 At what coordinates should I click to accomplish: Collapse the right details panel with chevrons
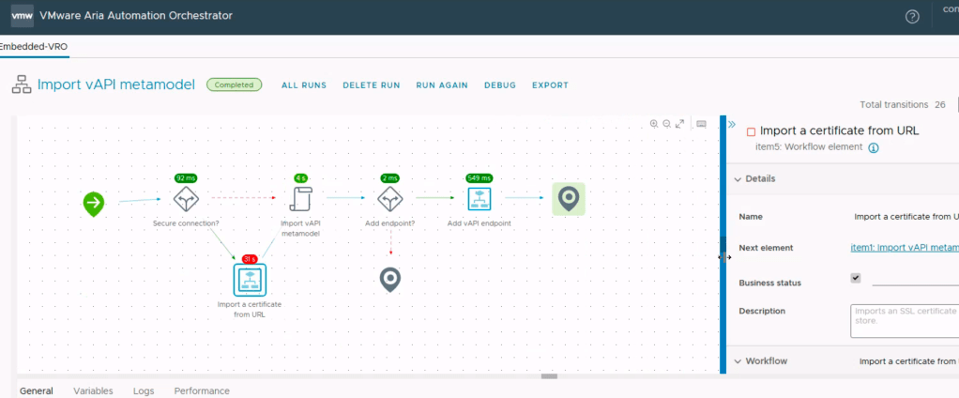coord(732,124)
